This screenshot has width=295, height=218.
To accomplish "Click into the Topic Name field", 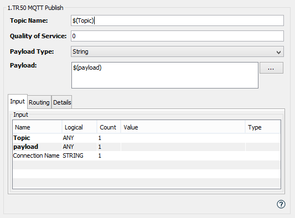I will [177, 20].
